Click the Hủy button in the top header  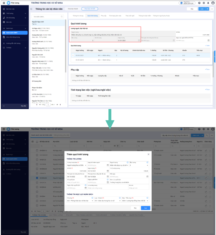192,9
